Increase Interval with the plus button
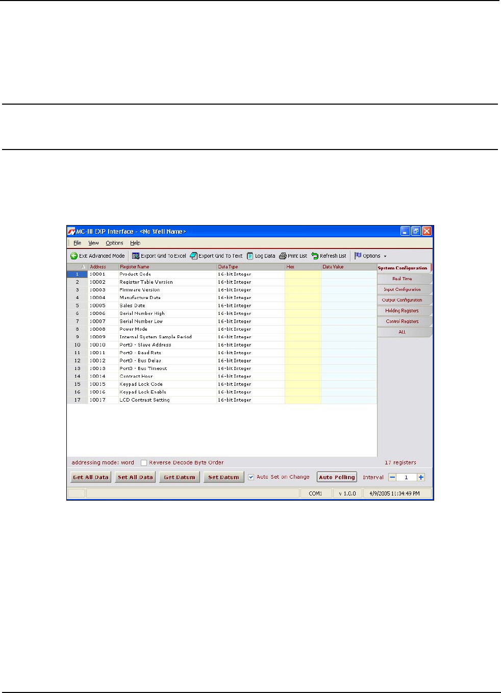 [x=421, y=477]
